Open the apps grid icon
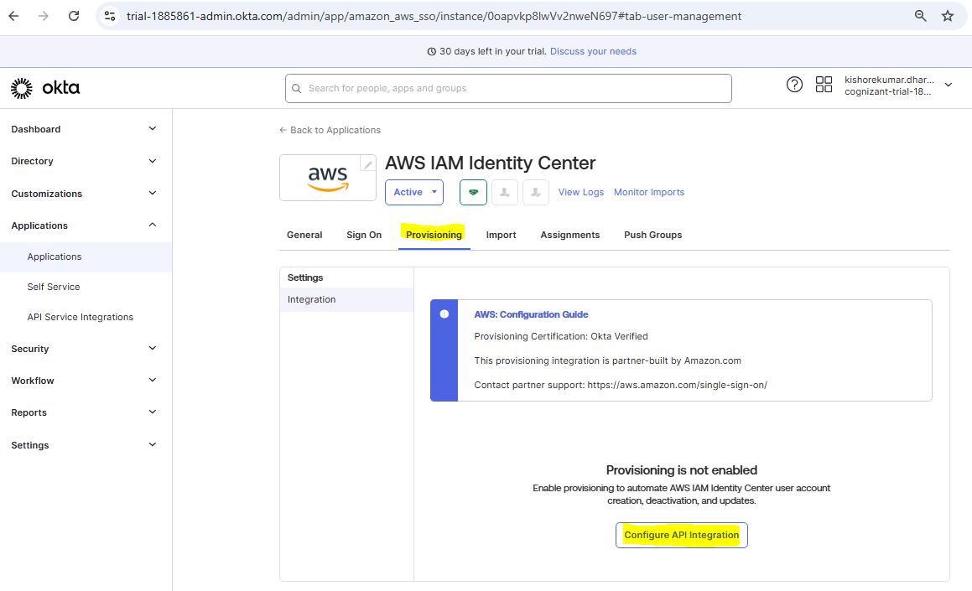Viewport: 972px width, 591px height. click(x=824, y=85)
